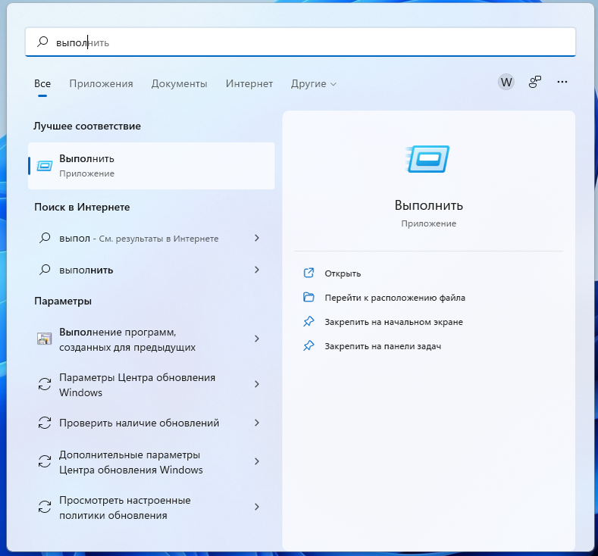The image size is (598, 556).
Task: Switch to the Приложения tab
Action: (101, 83)
